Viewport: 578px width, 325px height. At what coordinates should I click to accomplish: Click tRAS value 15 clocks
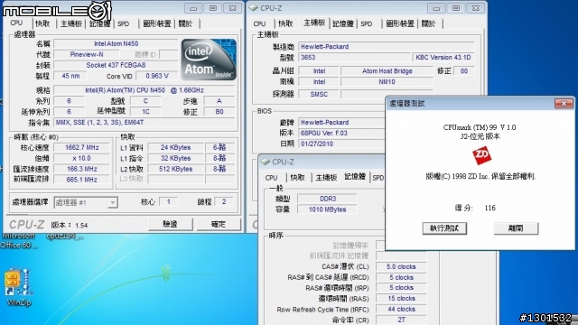401,299
